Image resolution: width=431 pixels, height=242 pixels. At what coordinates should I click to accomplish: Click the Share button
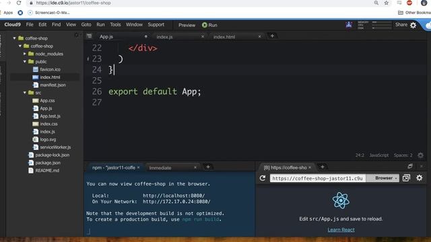pyautogui.click(x=401, y=25)
